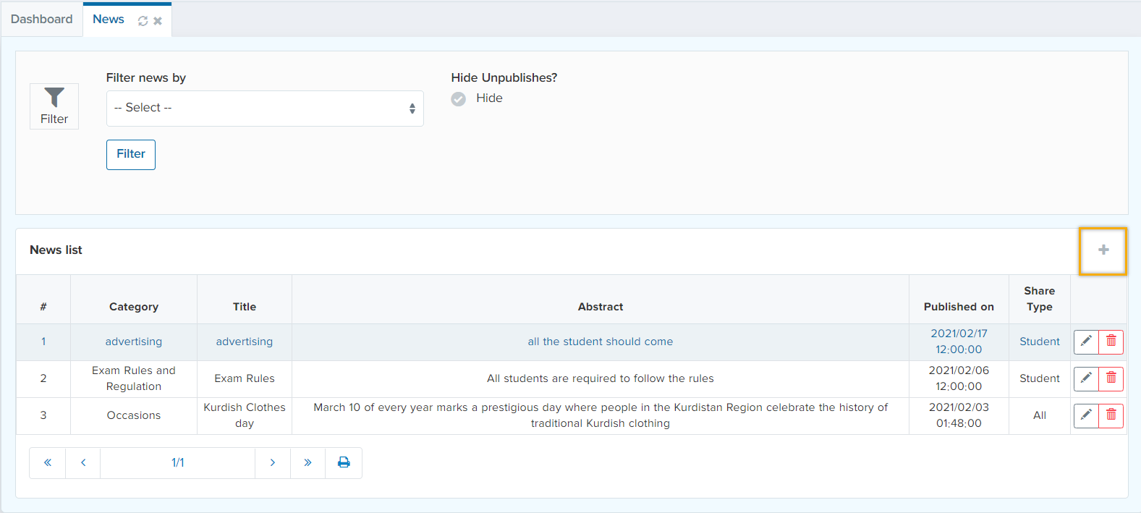Go to the first page
1141x513 pixels.
(x=48, y=463)
